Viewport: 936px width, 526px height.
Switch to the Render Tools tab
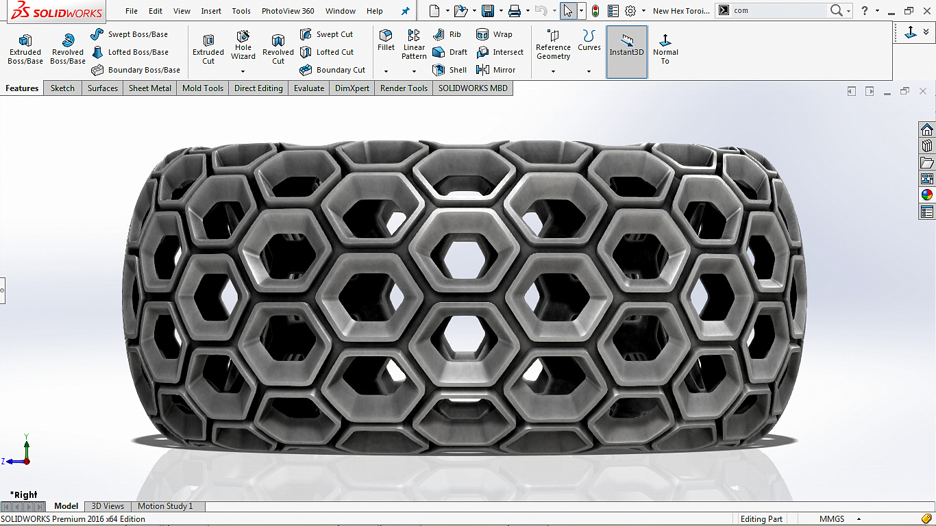tap(404, 88)
